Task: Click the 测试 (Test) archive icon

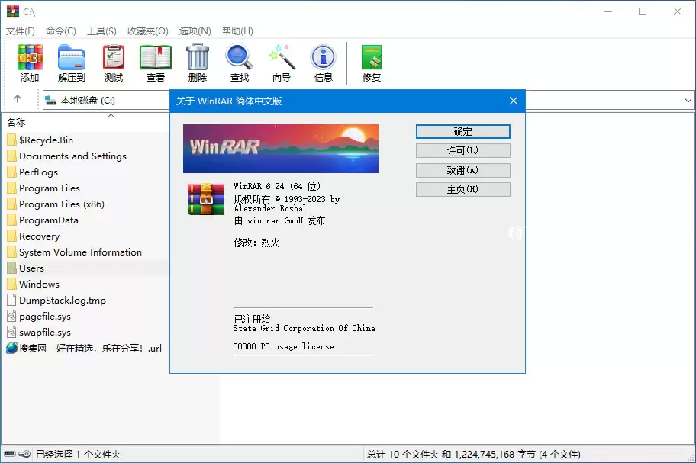Action: click(x=113, y=57)
